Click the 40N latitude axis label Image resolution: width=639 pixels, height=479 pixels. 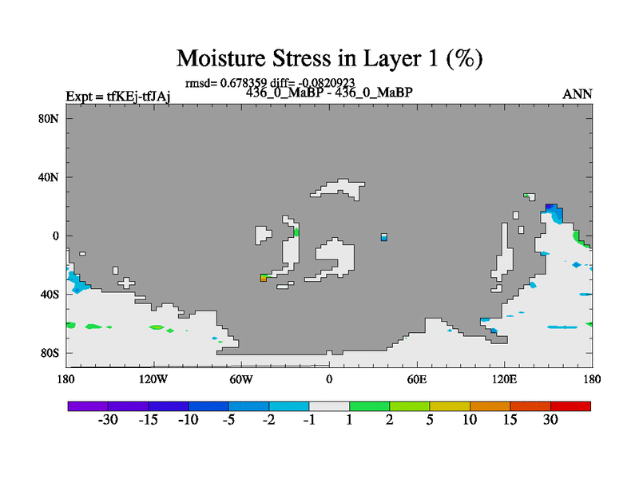click(x=49, y=177)
